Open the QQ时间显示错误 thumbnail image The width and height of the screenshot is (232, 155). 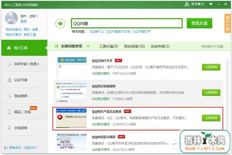tap(71, 142)
